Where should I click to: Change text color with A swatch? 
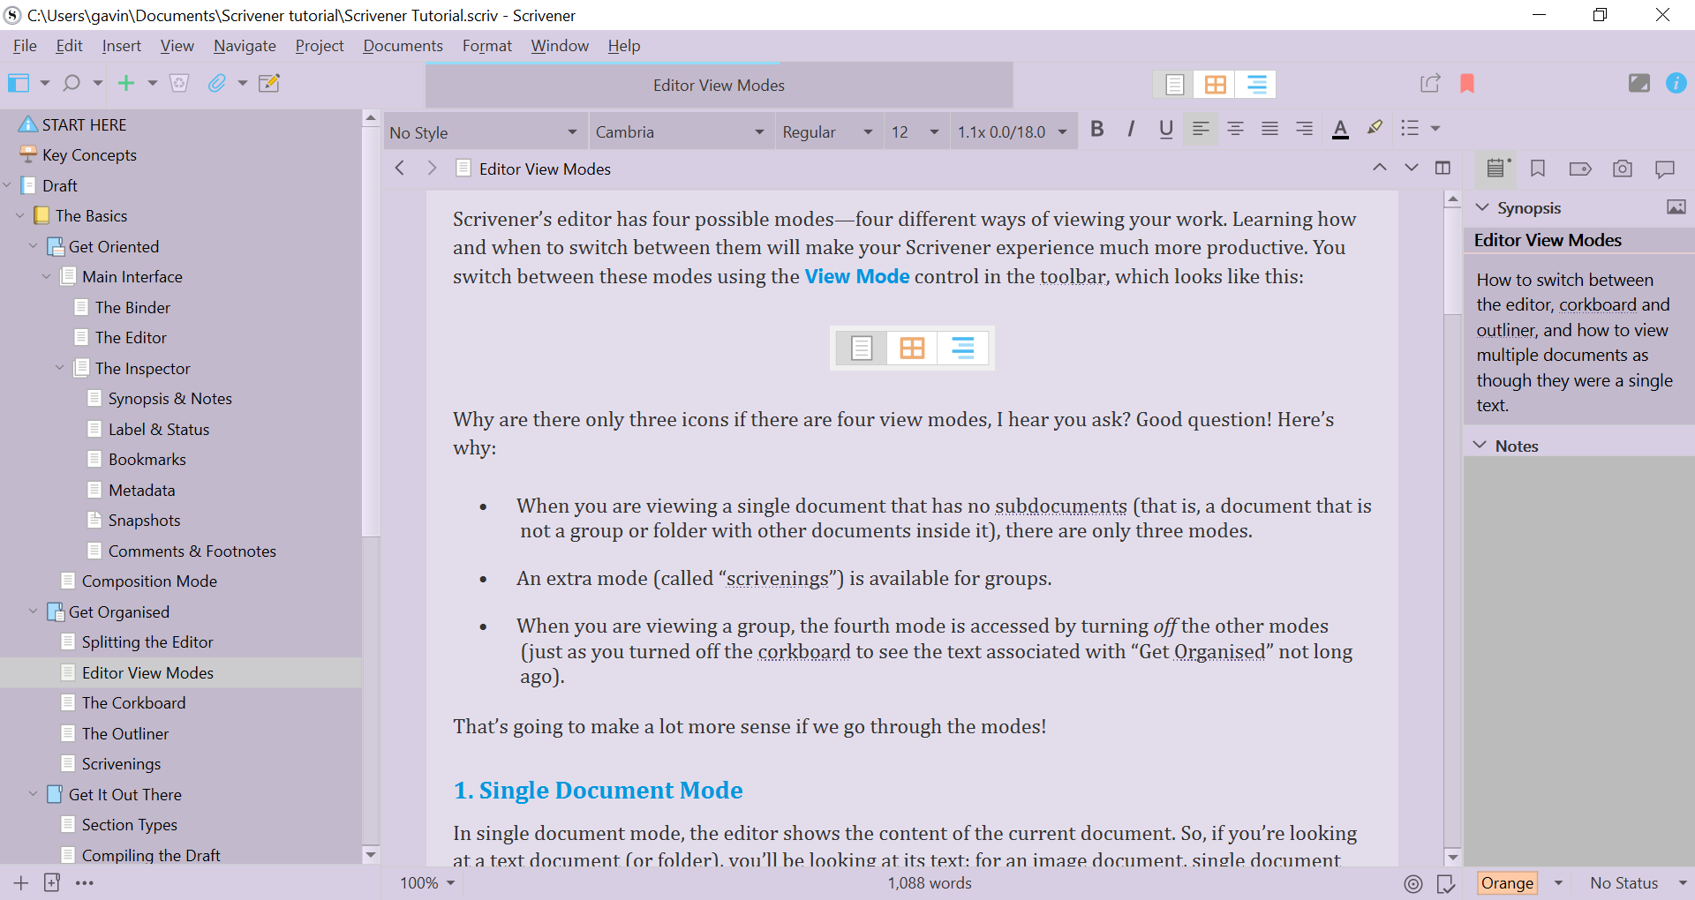coord(1340,129)
